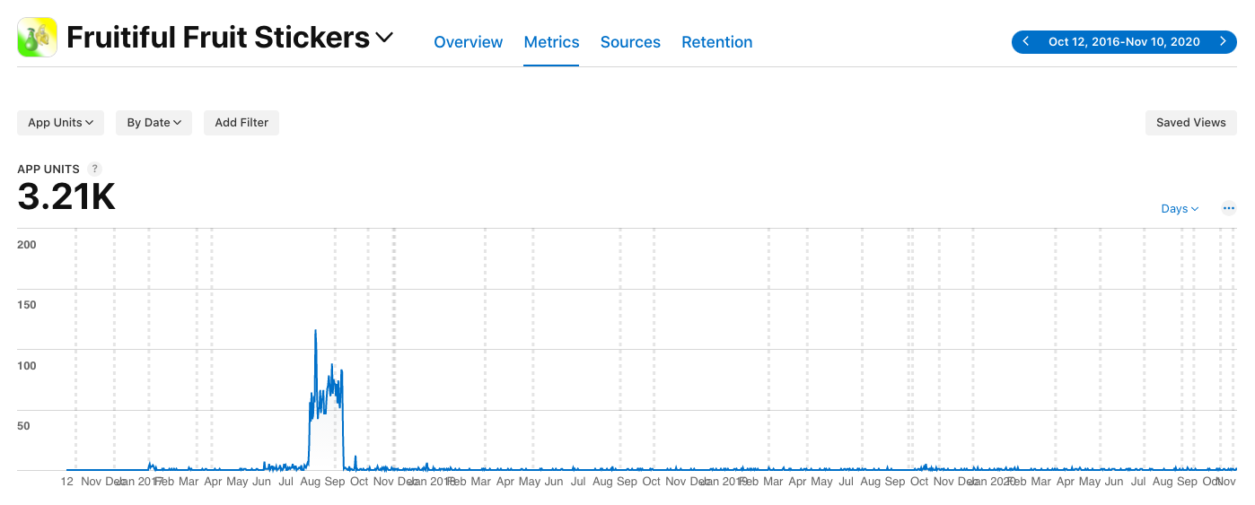The height and width of the screenshot is (505, 1255).
Task: Go to previous date range arrow
Action: coord(1025,41)
